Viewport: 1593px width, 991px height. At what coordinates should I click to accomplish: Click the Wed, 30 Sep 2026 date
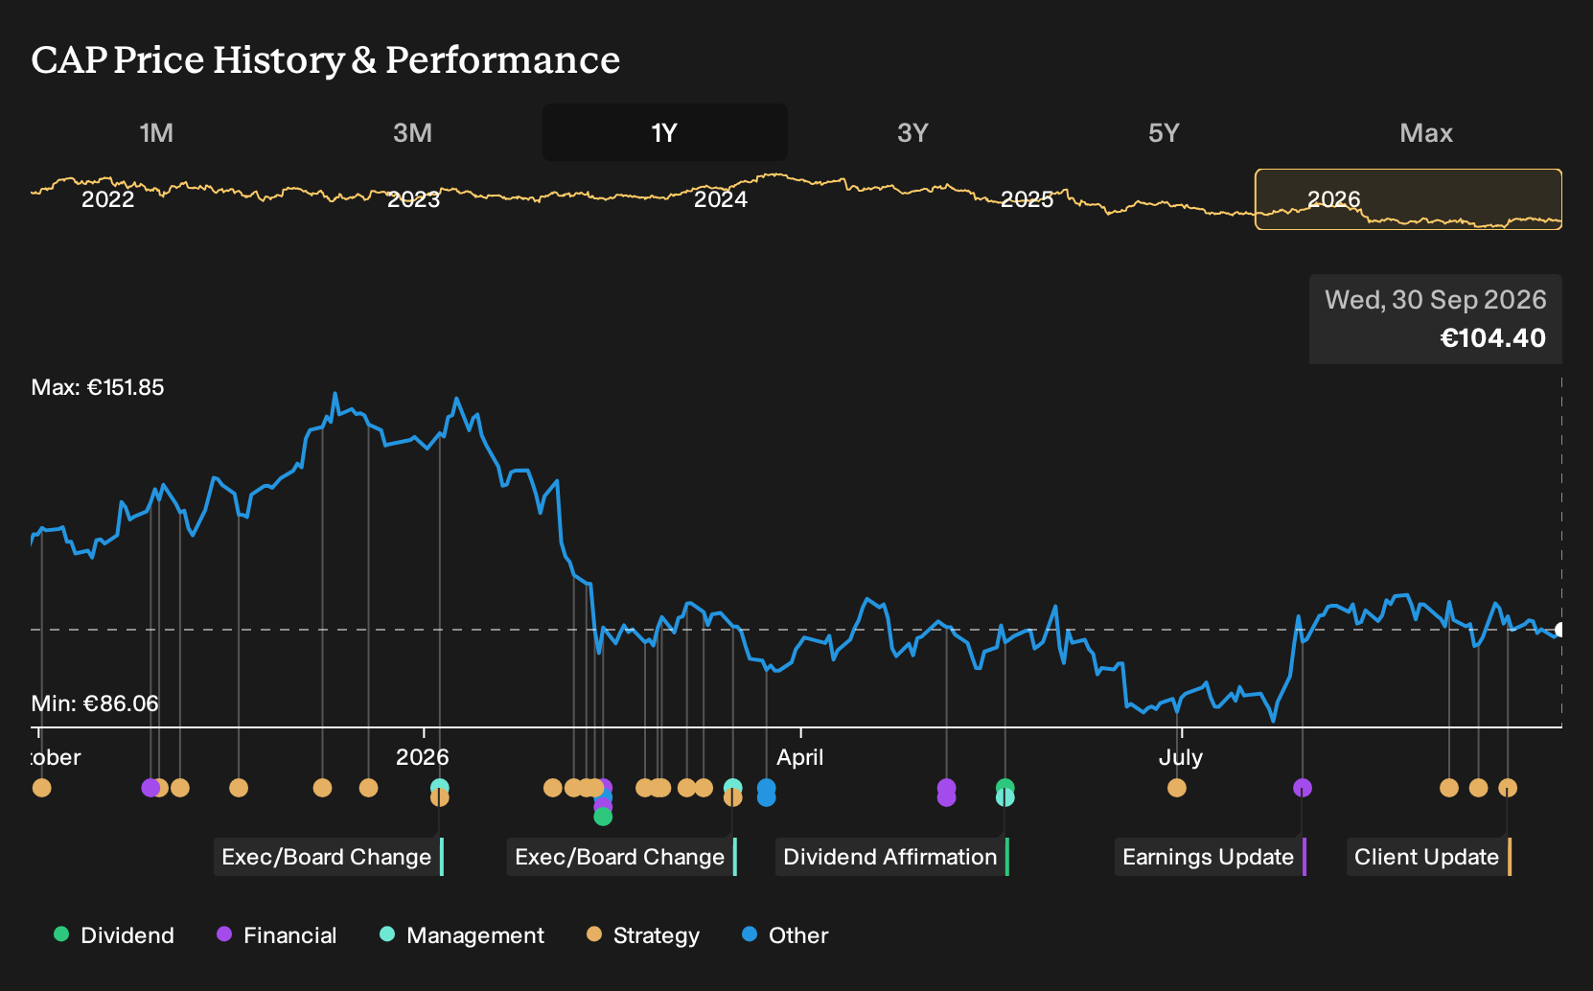(x=1436, y=300)
